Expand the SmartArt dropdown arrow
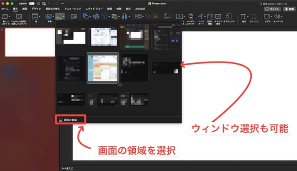The height and width of the screenshot is (171, 297). point(119,16)
